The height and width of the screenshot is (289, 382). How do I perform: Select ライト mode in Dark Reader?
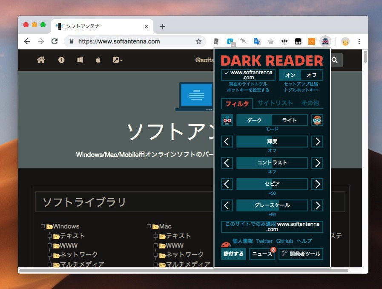pos(290,120)
